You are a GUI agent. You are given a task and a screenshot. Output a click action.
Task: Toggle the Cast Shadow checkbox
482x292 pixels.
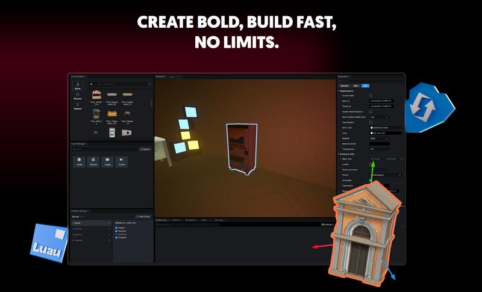tap(371, 122)
